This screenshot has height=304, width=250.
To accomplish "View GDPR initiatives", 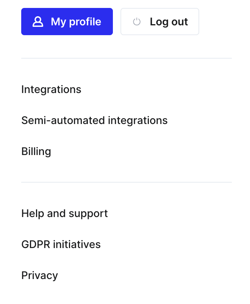I will tap(61, 244).
